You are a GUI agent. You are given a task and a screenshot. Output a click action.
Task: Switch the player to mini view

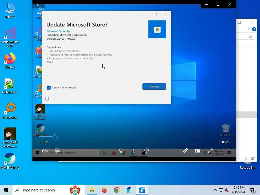tap(198, 151)
